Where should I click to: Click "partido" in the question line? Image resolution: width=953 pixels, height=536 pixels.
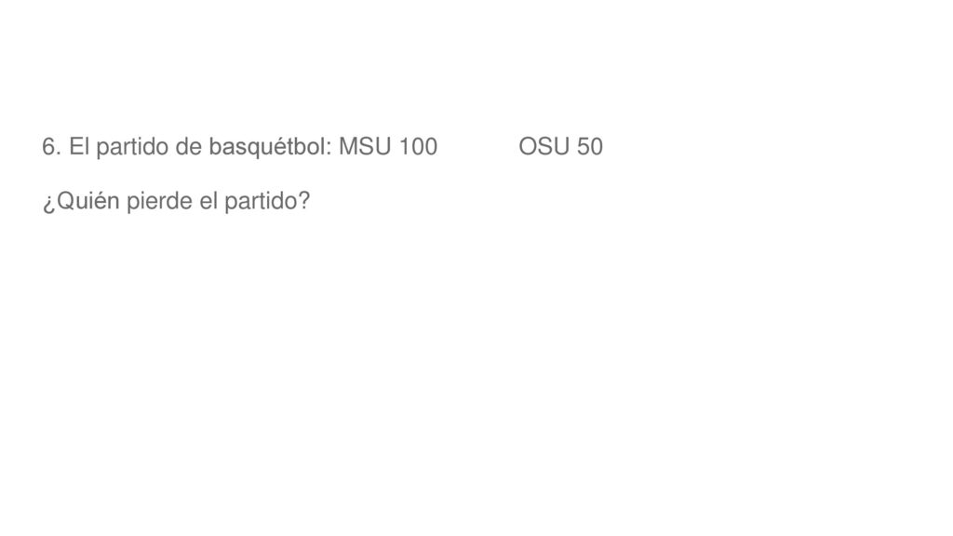(x=261, y=201)
